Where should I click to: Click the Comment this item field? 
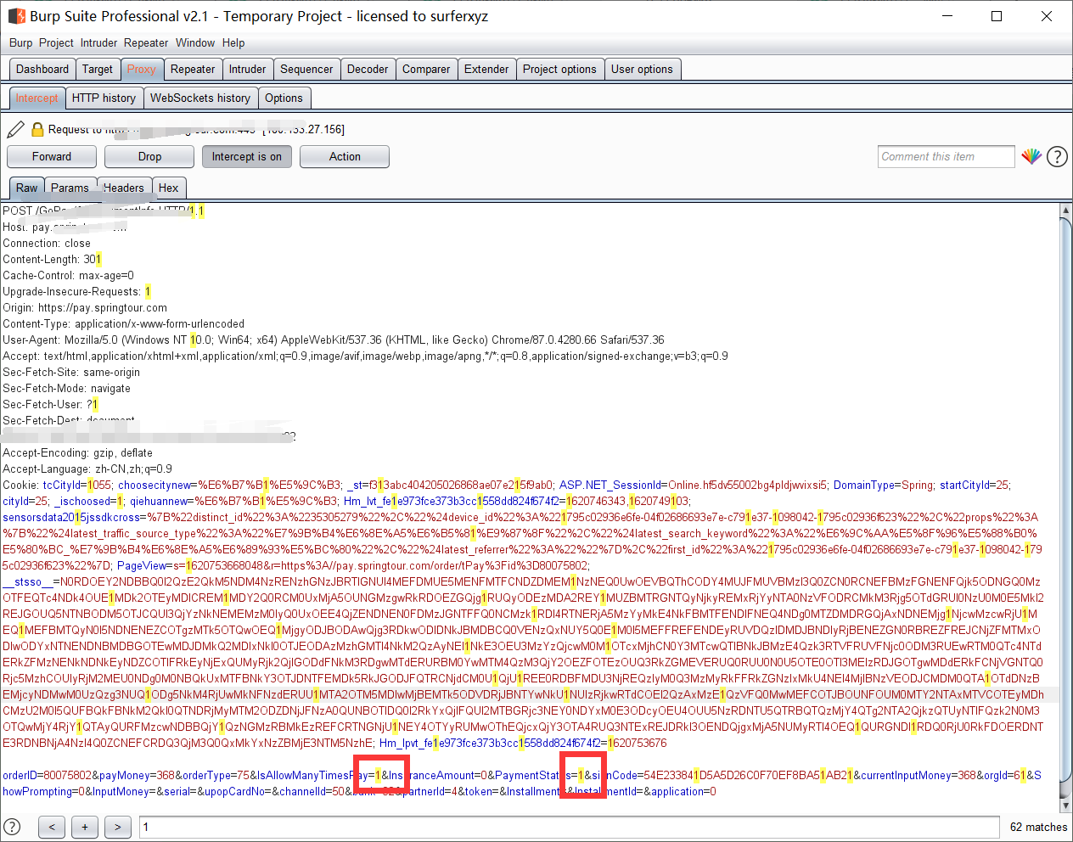[x=947, y=156]
